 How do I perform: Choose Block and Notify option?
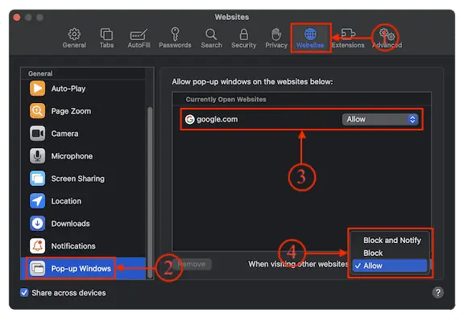coord(391,240)
